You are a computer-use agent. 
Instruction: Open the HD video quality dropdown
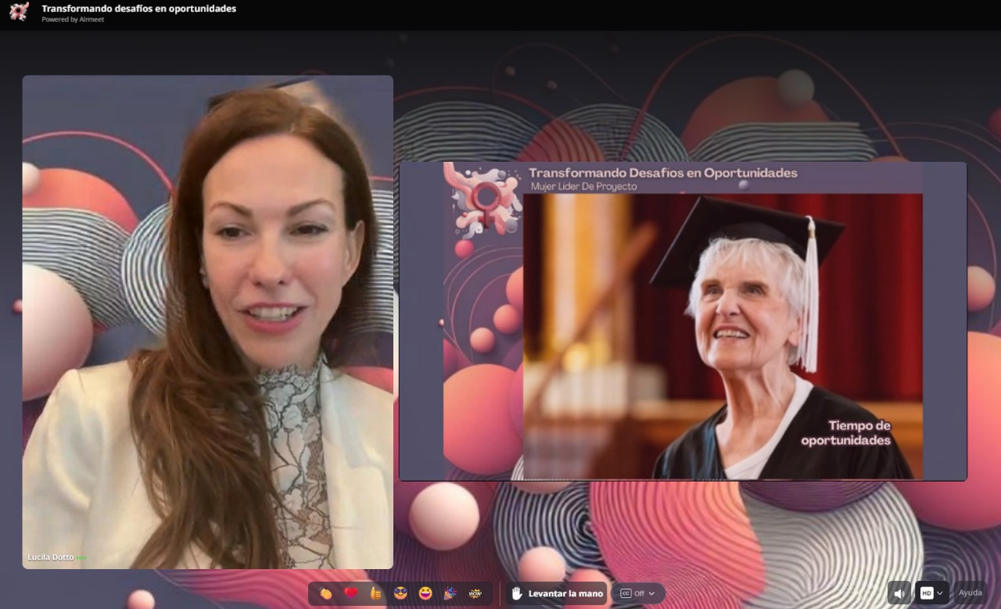[927, 593]
